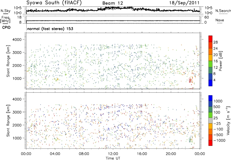Click the '4000' tick of the power plot

[17, 40]
